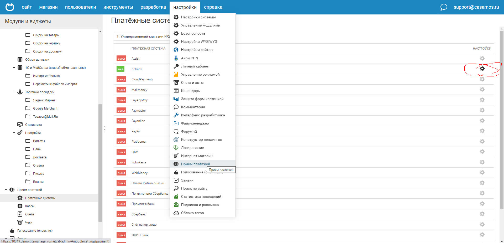The height and width of the screenshot is (243, 504).
Task: Toggle the b2bank 'вкл' status switch off
Action: (120, 69)
